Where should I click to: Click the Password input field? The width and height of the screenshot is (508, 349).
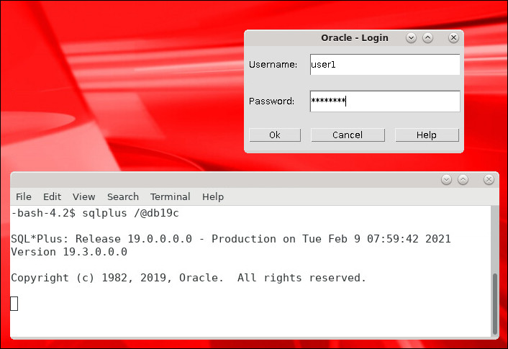(x=385, y=101)
